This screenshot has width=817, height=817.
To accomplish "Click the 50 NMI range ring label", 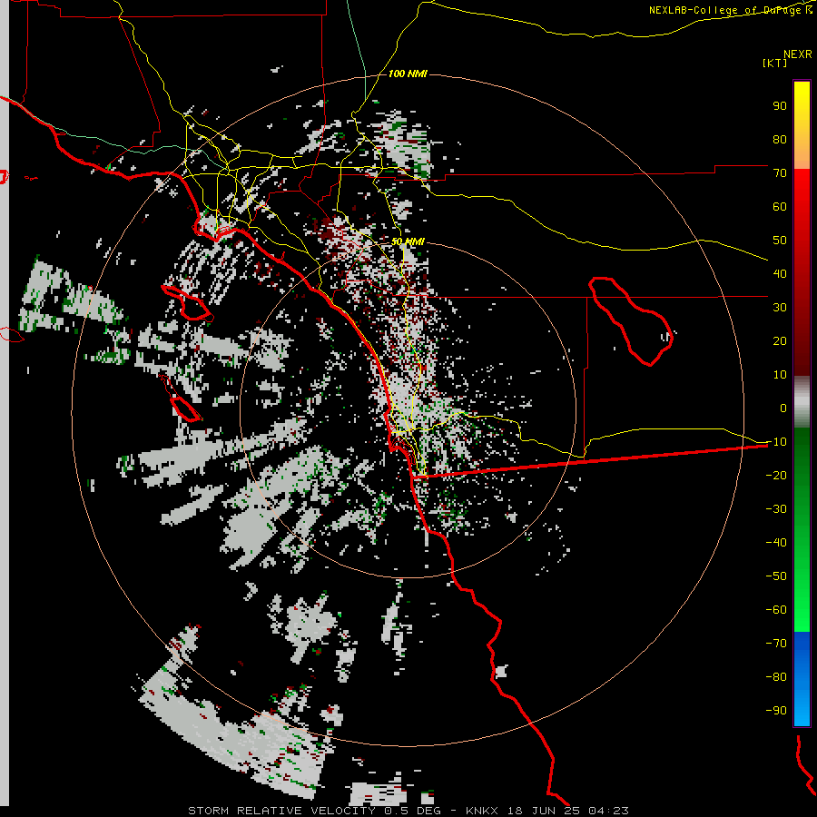I will click(x=408, y=241).
